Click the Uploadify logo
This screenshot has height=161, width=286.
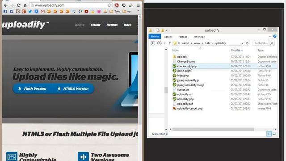coord(25,25)
